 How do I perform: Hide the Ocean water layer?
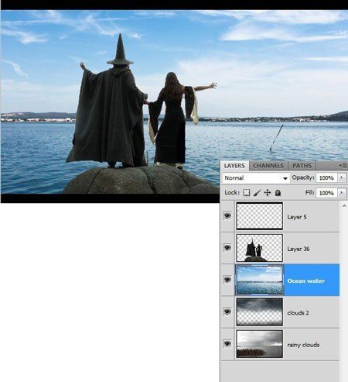[227, 280]
